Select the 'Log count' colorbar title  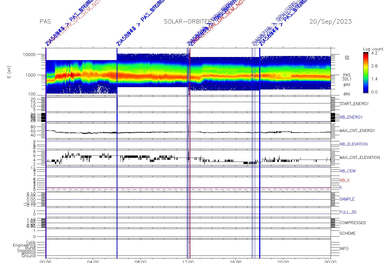[373, 49]
